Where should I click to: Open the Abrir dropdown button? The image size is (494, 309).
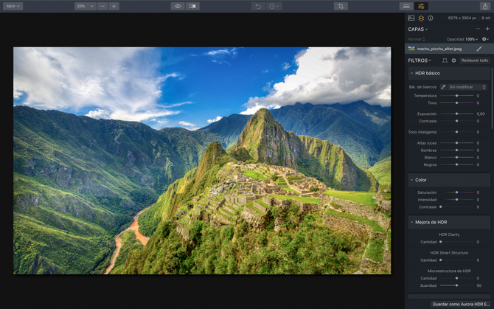13,6
